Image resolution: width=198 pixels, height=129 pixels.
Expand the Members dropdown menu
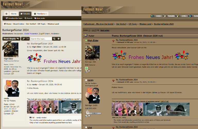point(40,14)
